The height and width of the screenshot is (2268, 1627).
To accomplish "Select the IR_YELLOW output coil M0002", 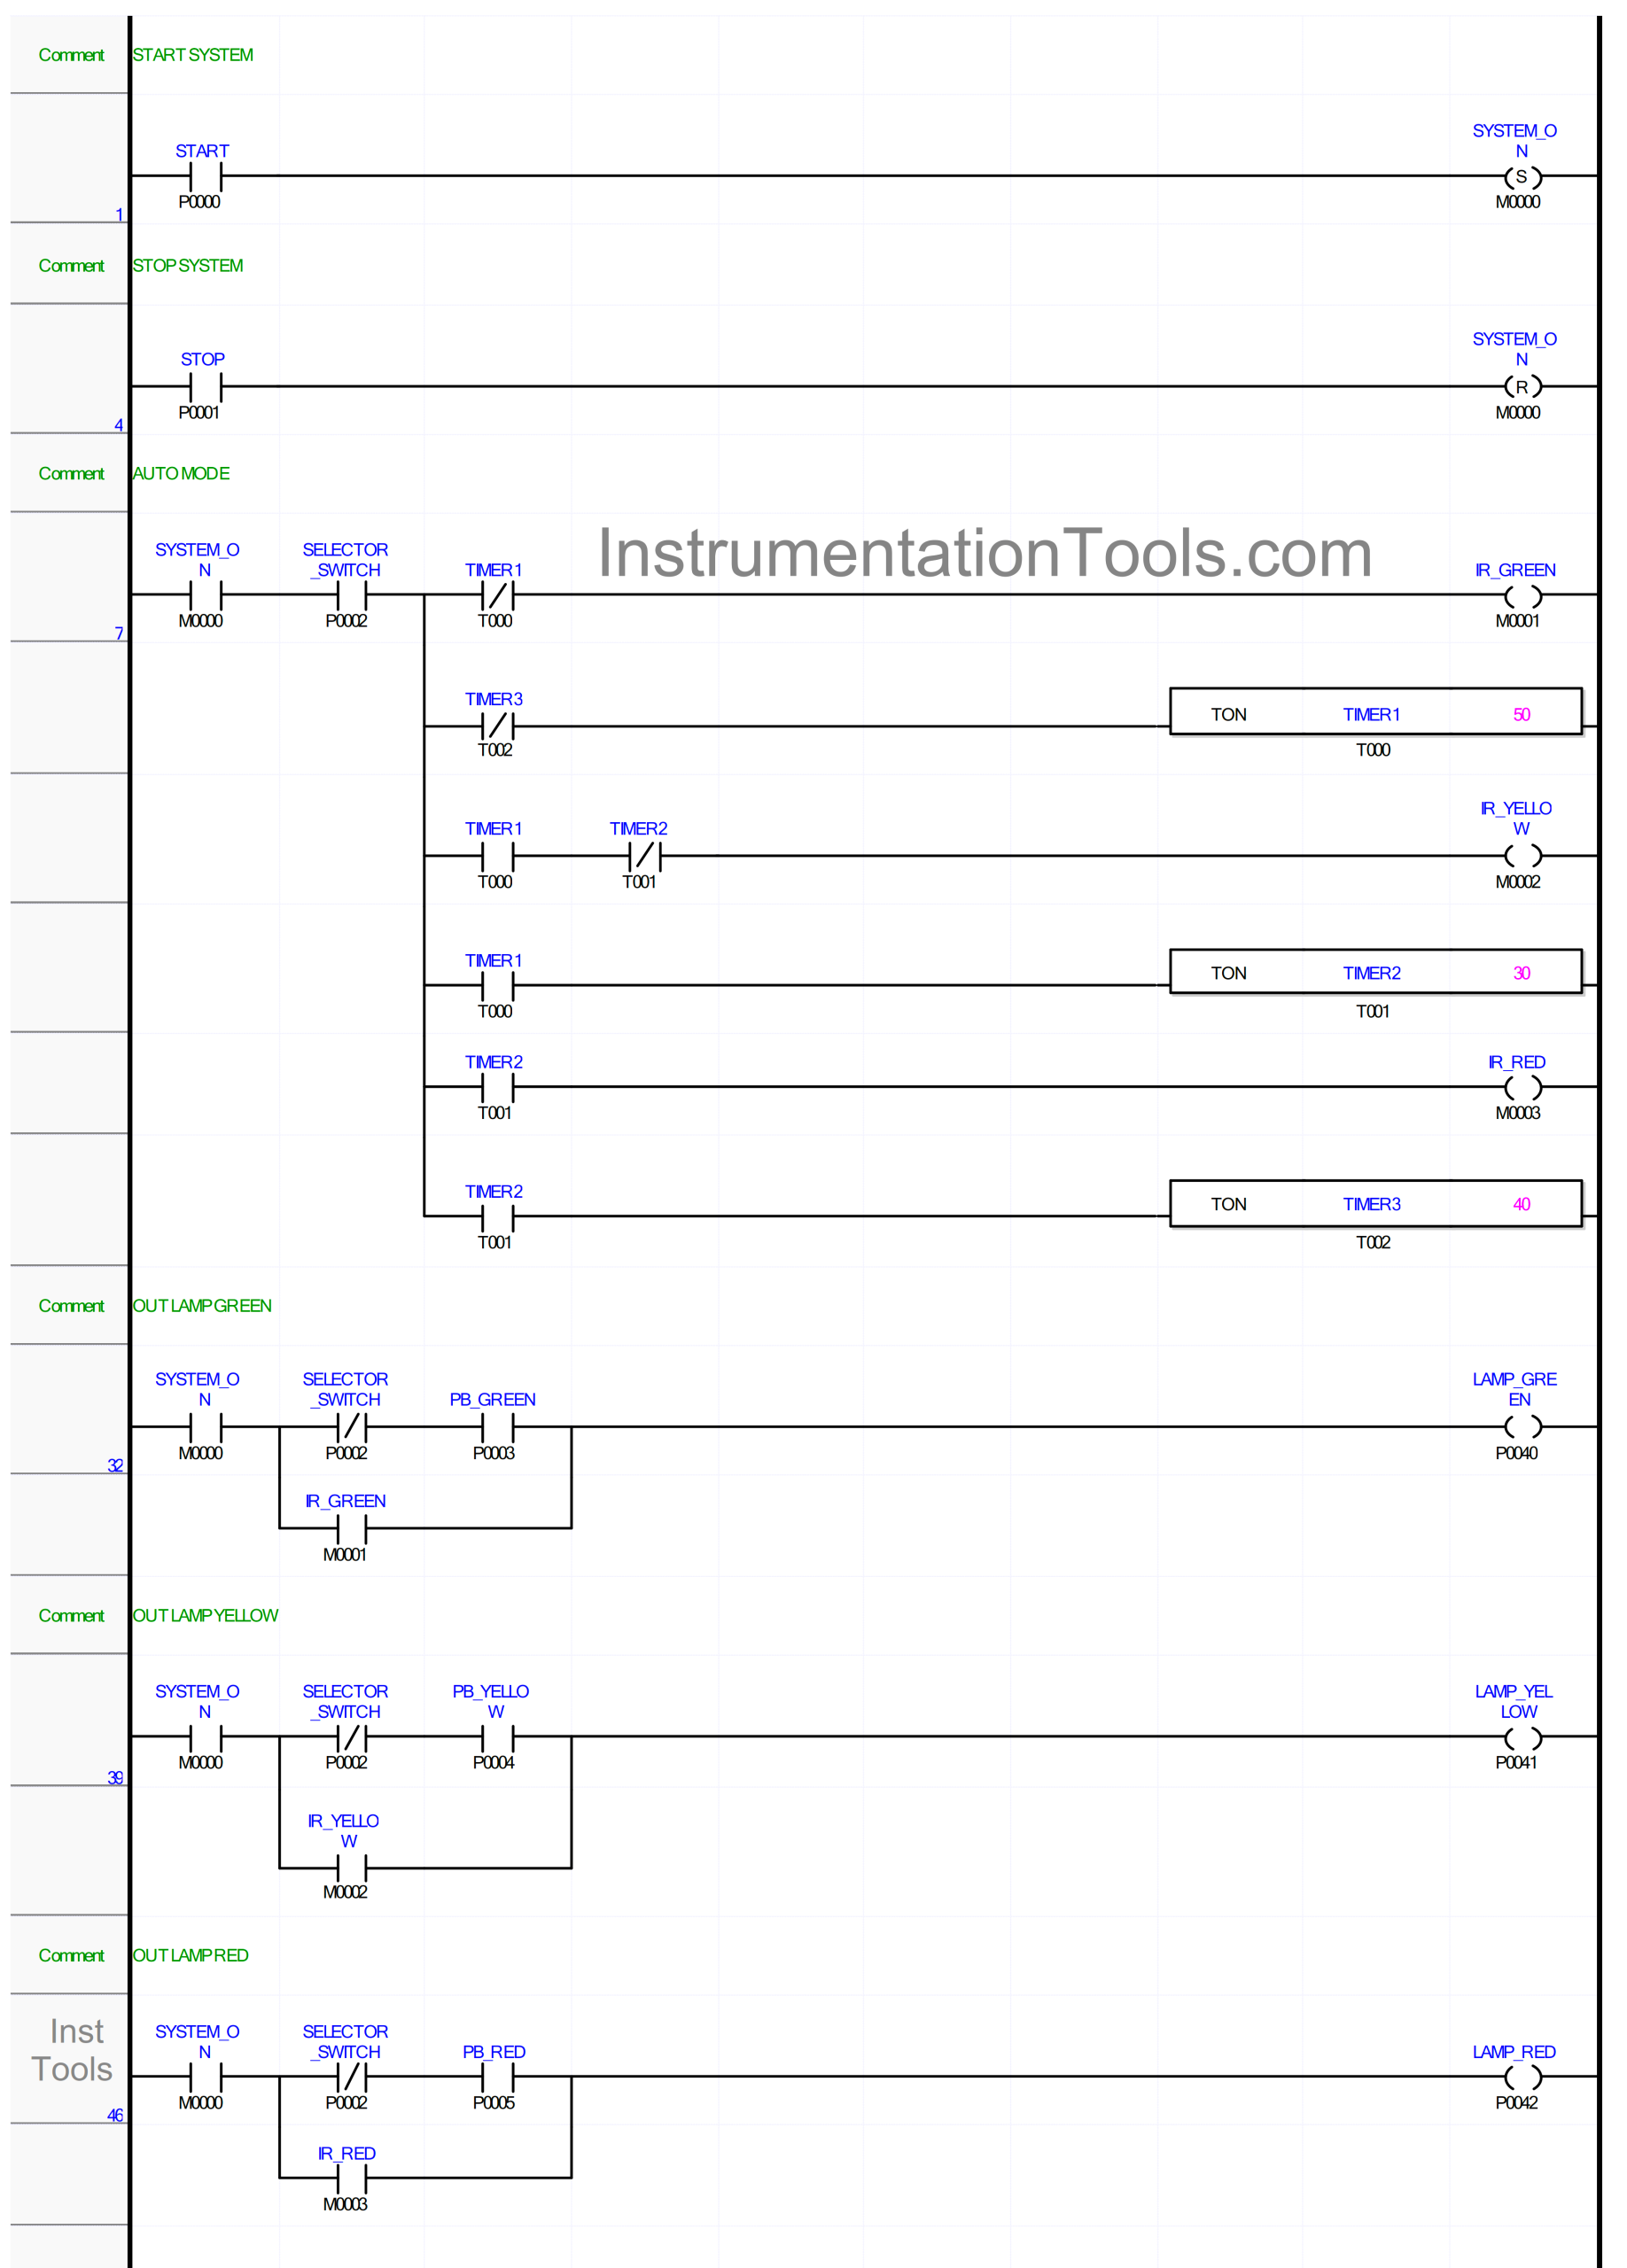I will tap(1522, 856).
